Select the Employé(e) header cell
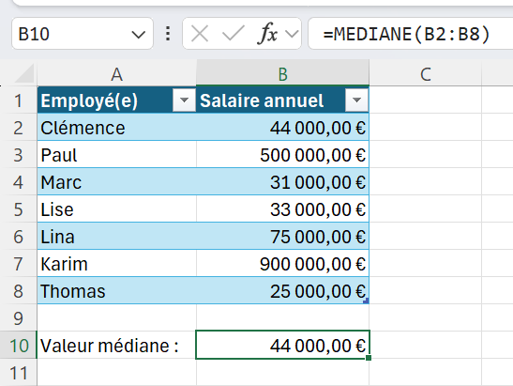513x386 pixels. click(117, 100)
